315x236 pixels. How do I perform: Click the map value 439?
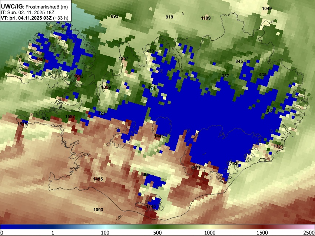(263, 75)
